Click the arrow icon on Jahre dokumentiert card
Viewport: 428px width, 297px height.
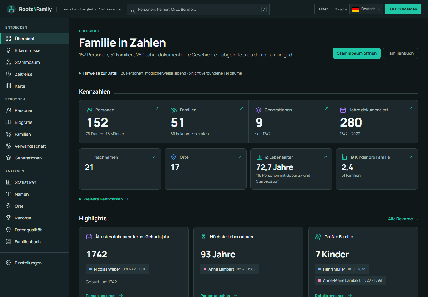(x=411, y=109)
